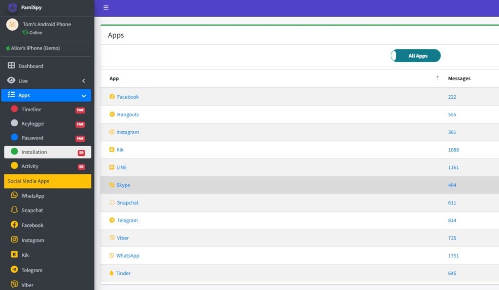Click the 222 message count for Facebook

point(452,97)
